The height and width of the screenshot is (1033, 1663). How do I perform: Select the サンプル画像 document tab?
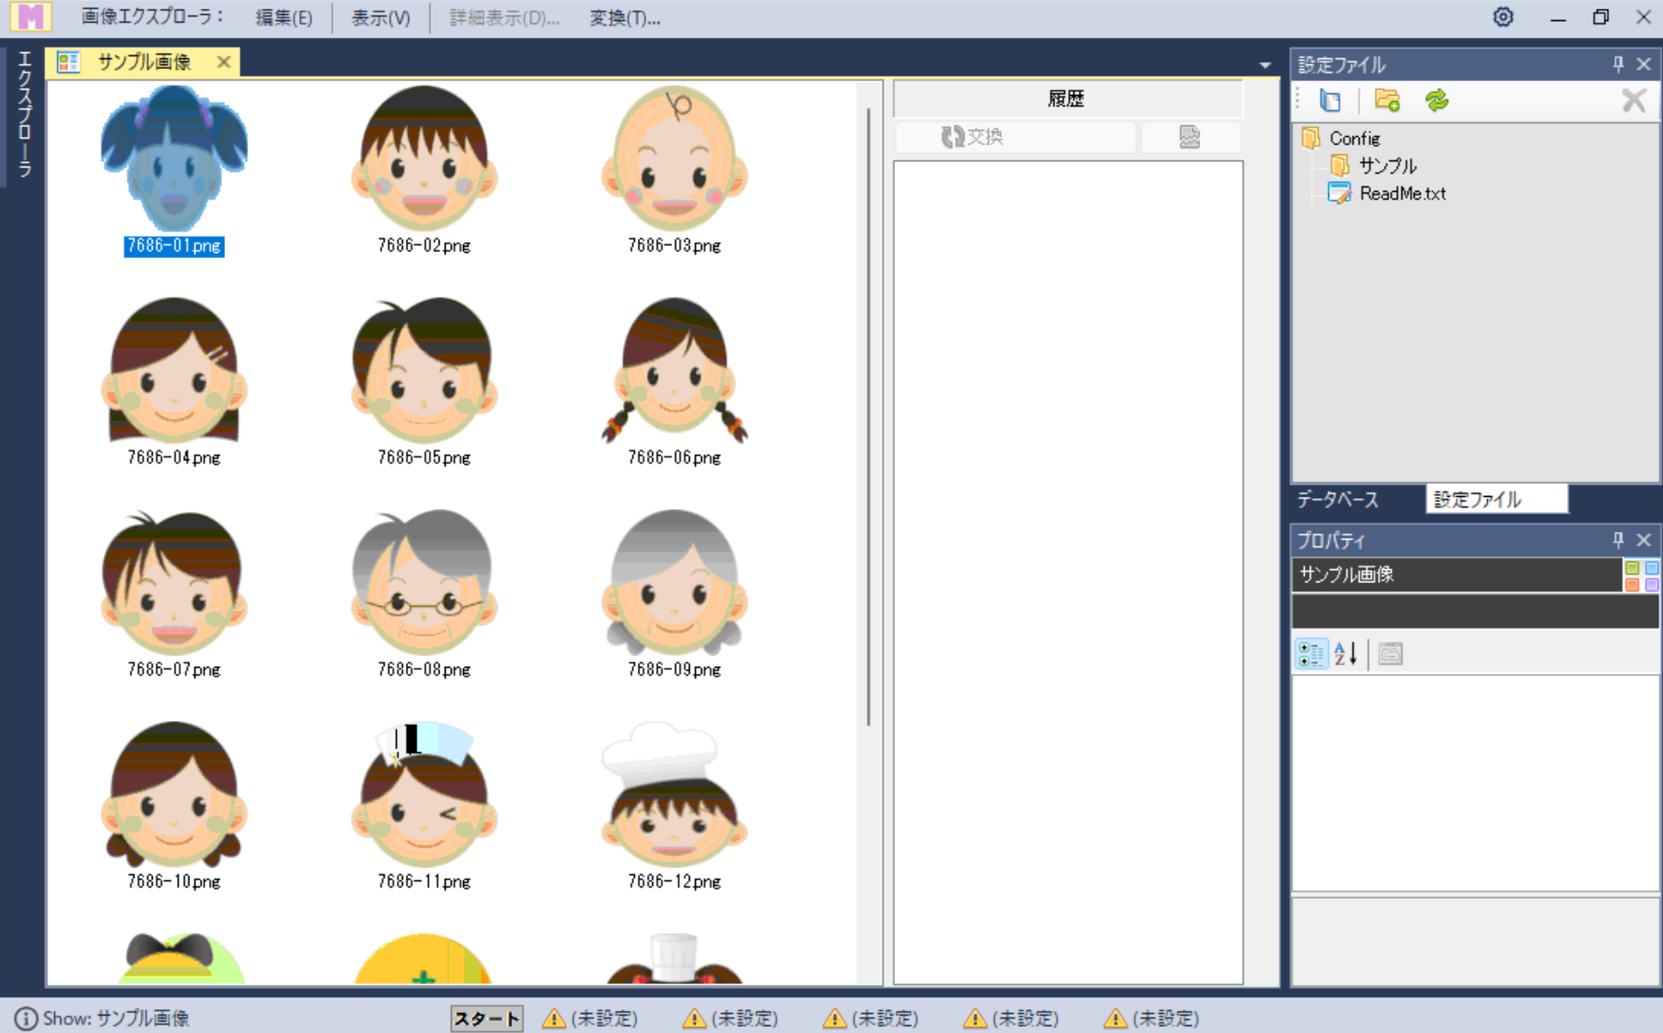coord(144,62)
